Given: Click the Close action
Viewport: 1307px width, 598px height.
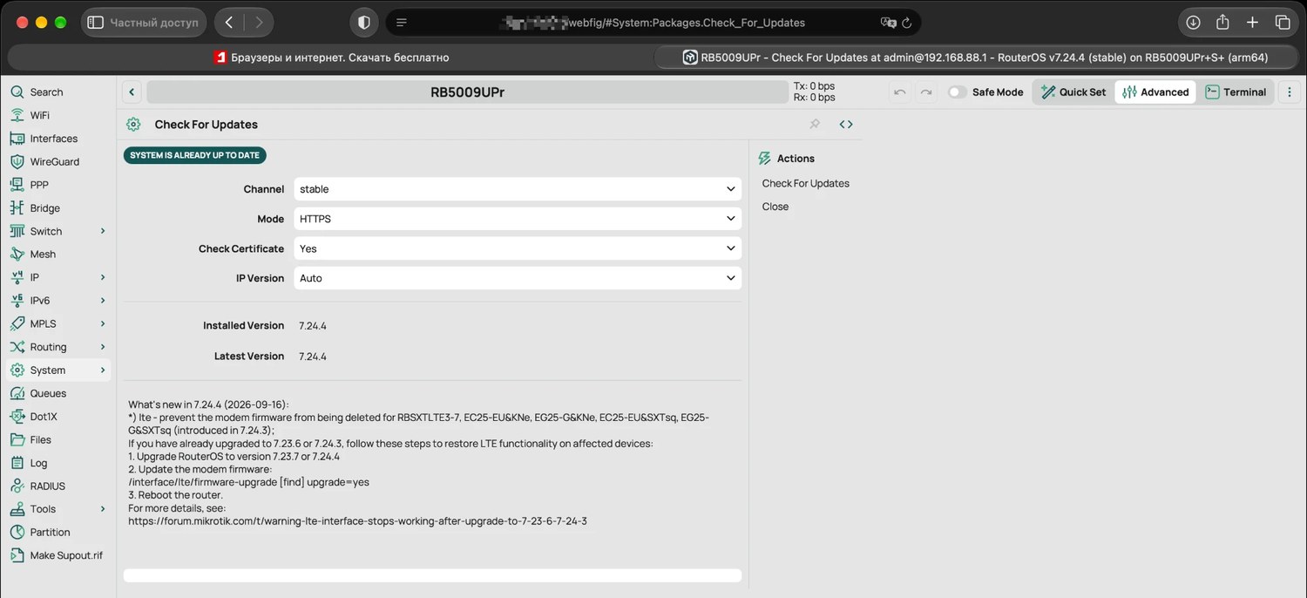Looking at the screenshot, I should pos(775,207).
